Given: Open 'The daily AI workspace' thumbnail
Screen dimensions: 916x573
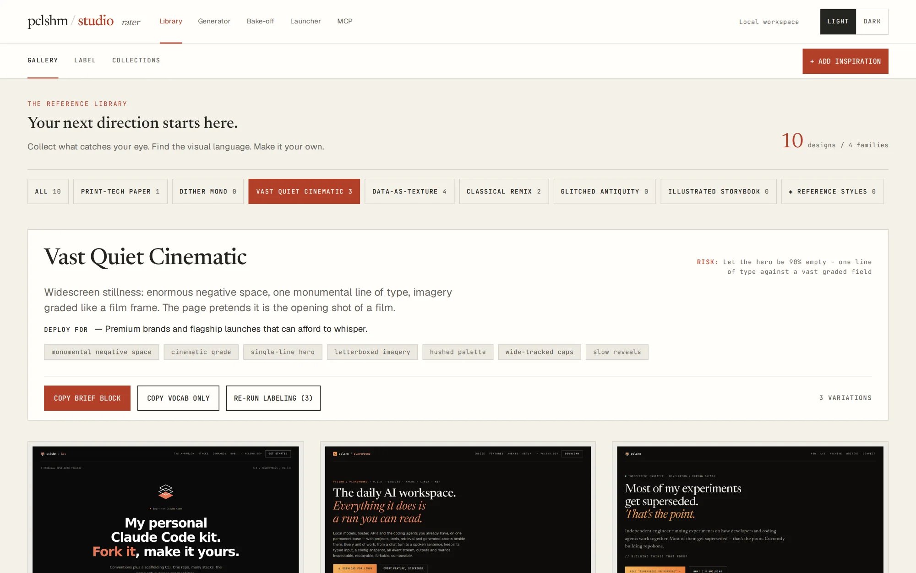Looking at the screenshot, I should [458, 509].
